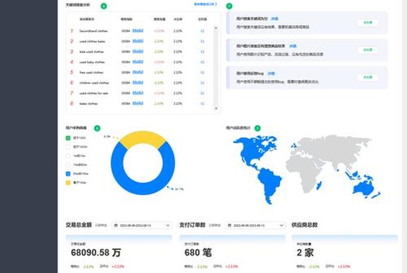Open blue trend link in used clothes for sale row
Screen dimensions: 407x273
point(138,93)
